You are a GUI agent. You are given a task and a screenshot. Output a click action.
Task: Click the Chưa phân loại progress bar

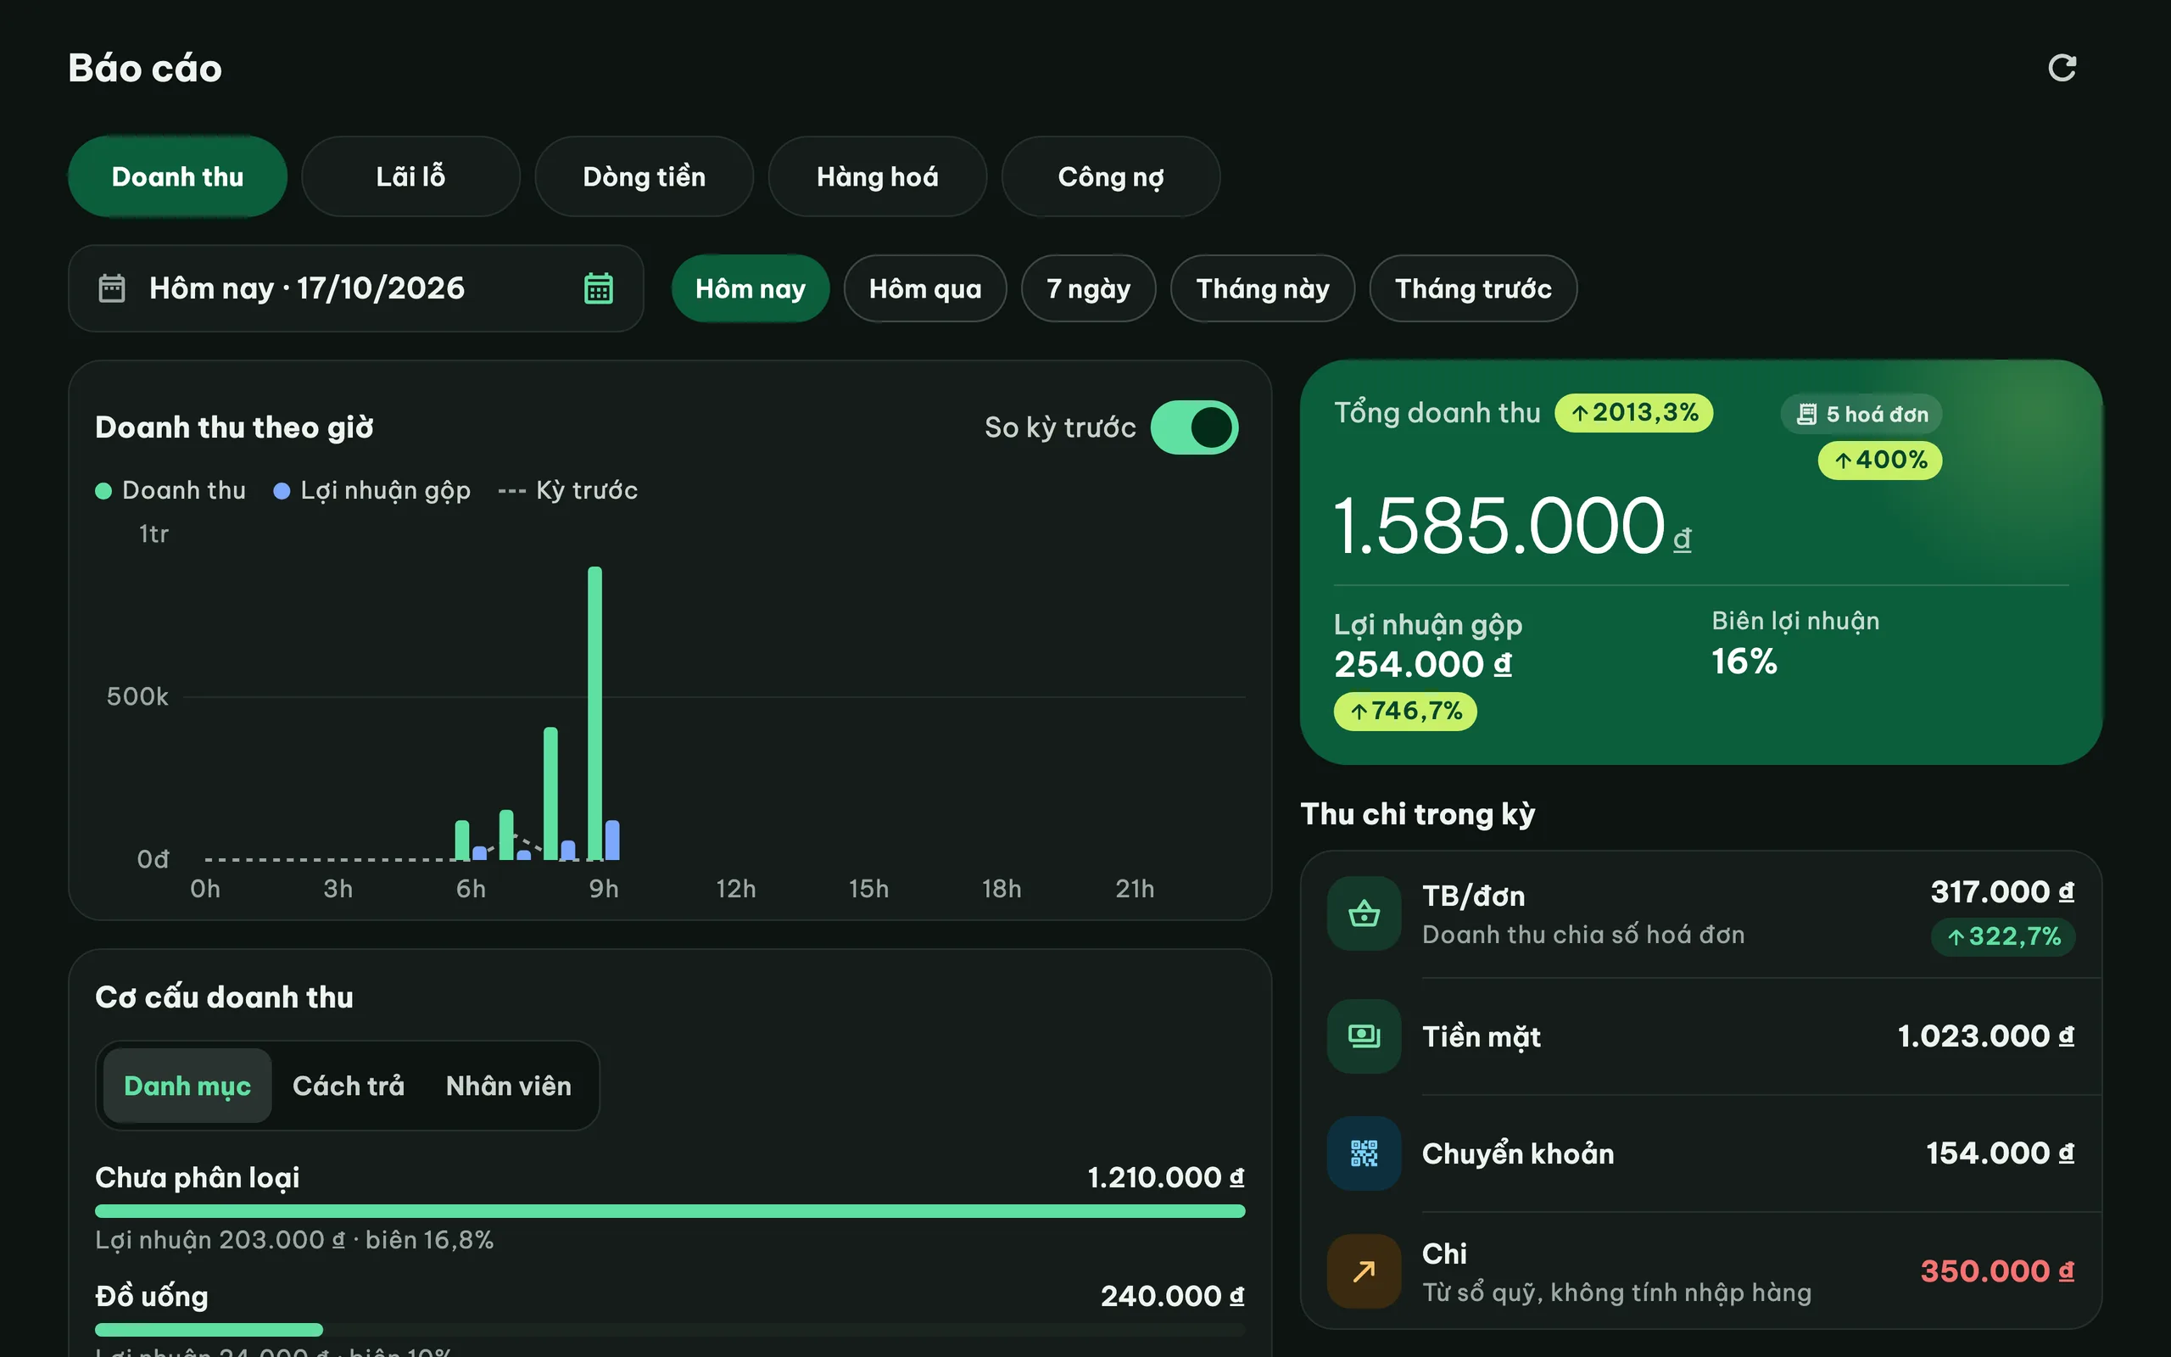670,1211
